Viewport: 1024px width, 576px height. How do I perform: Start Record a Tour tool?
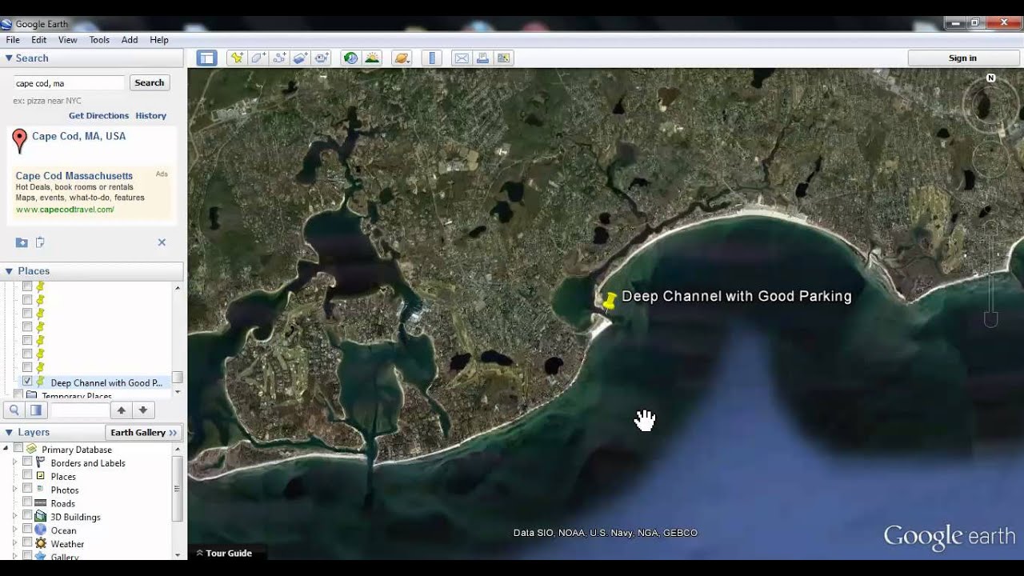point(322,58)
